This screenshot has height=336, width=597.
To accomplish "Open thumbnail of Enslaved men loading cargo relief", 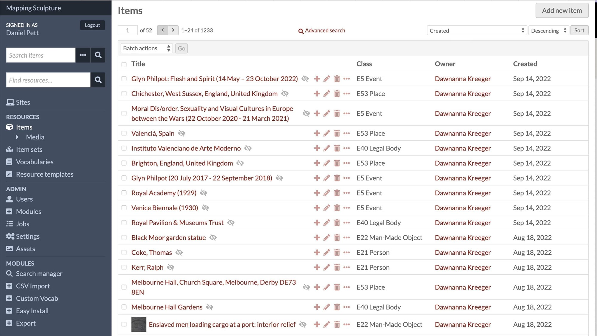I will (139, 324).
